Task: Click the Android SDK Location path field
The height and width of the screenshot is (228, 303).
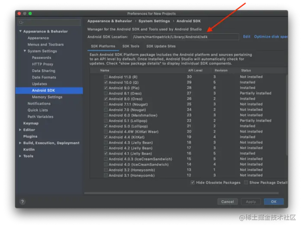Action: coord(185,37)
